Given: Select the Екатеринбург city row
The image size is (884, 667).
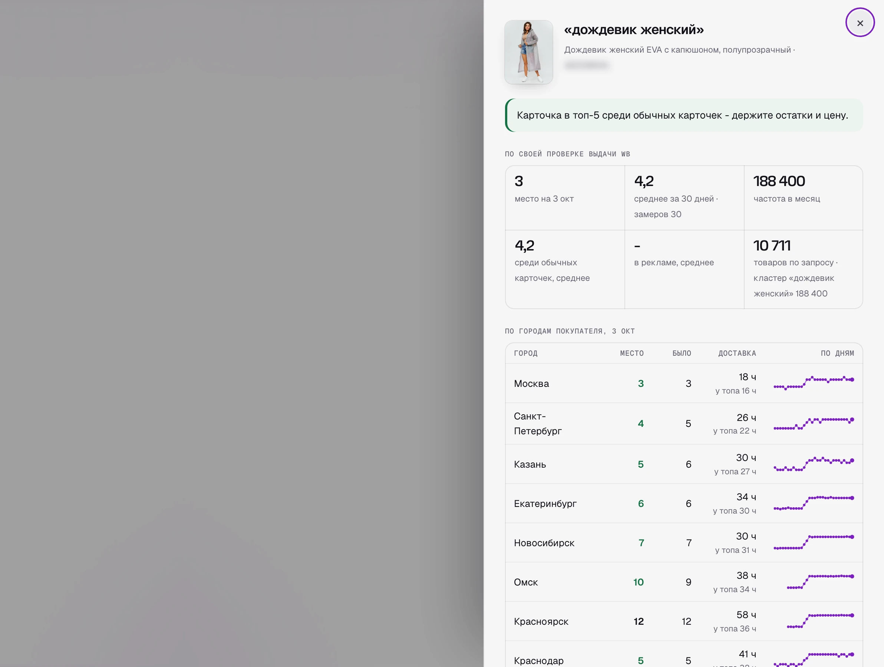Looking at the screenshot, I should click(684, 503).
